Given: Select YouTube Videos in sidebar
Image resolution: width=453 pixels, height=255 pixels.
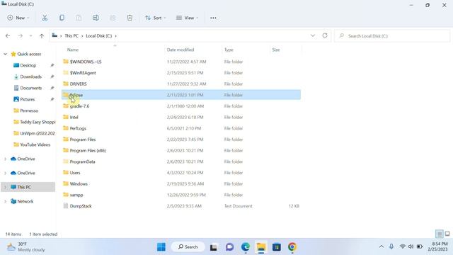Looking at the screenshot, I should pyautogui.click(x=35, y=144).
